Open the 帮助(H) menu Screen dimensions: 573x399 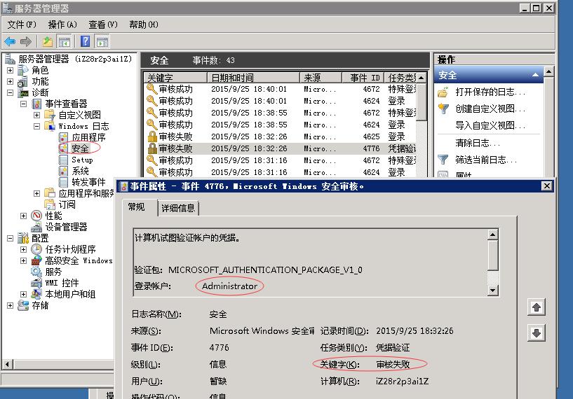144,24
